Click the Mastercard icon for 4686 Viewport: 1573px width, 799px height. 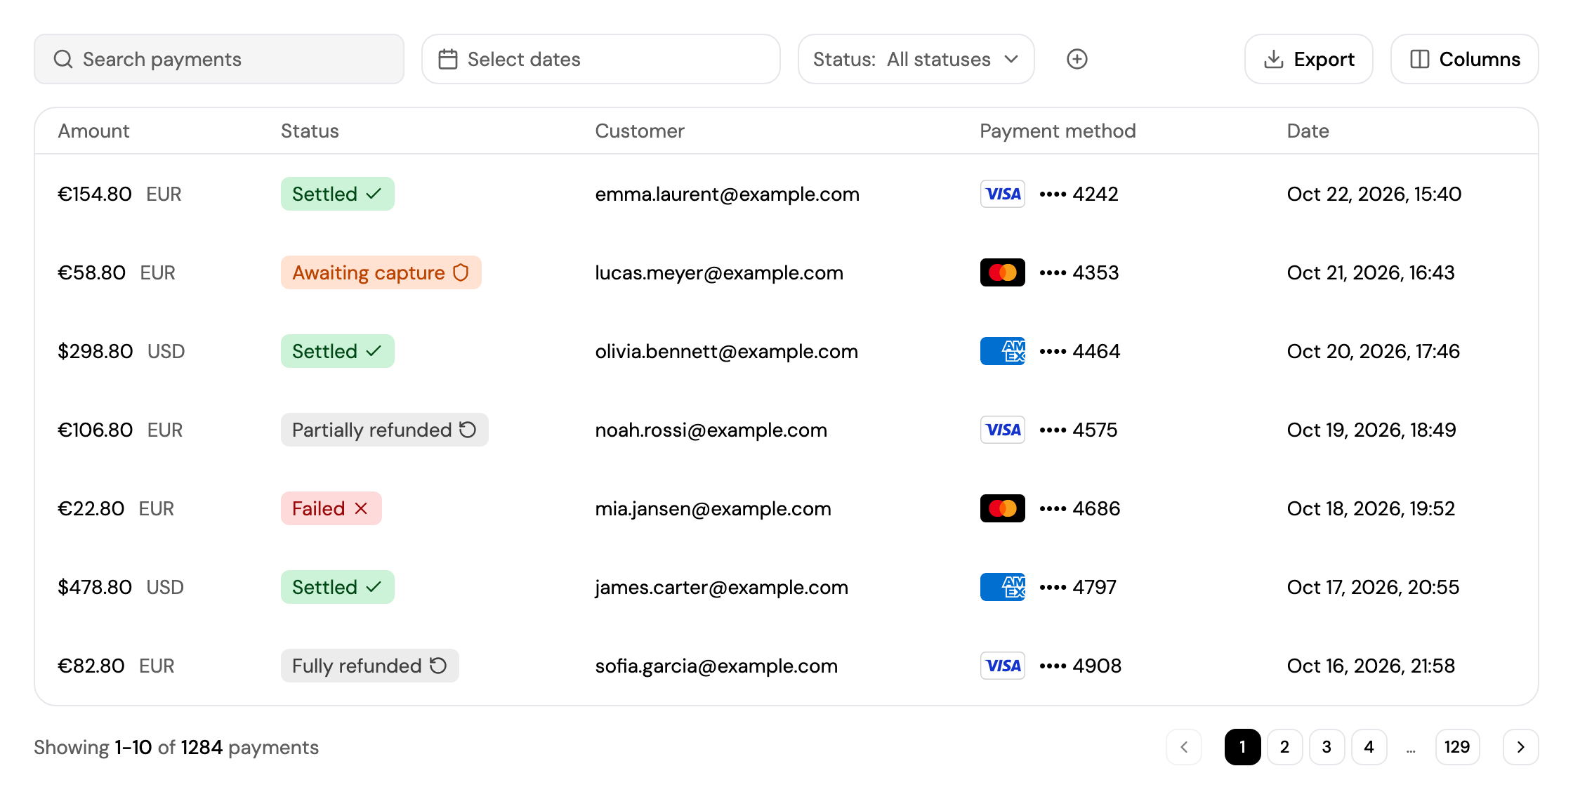pyautogui.click(x=1002, y=508)
